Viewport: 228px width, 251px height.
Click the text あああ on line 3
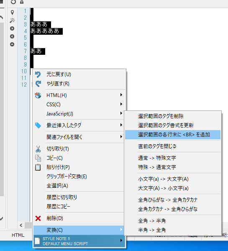coord(39,24)
